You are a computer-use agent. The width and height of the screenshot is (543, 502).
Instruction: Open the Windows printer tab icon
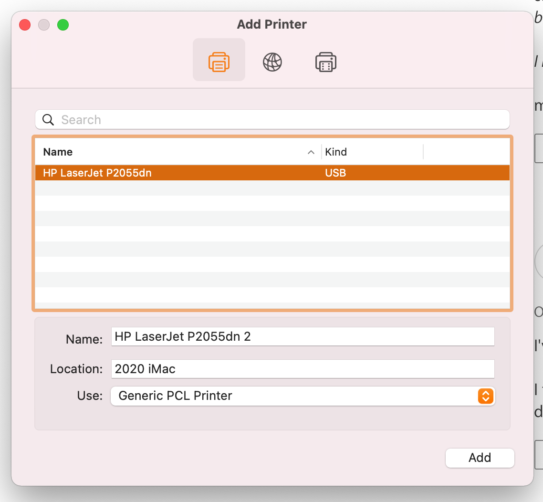pos(325,62)
